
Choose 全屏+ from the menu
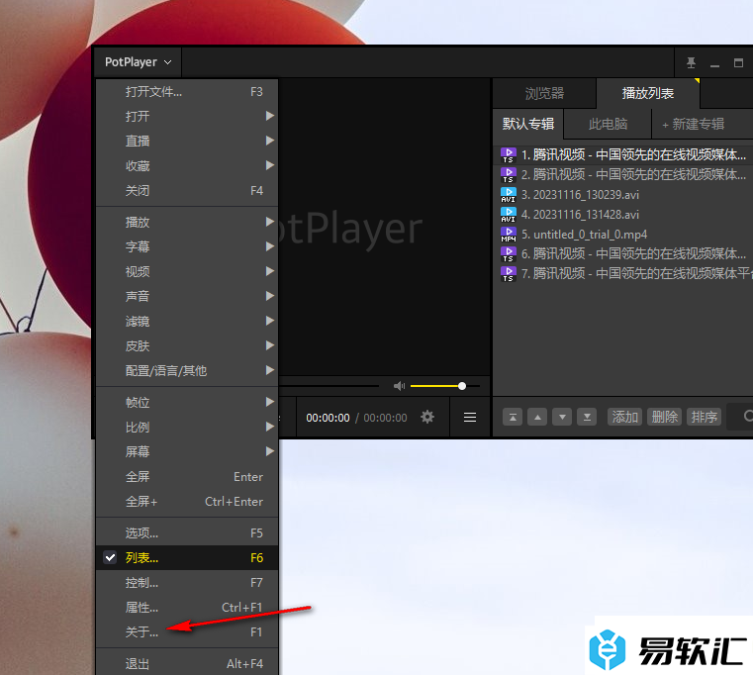click(x=187, y=501)
